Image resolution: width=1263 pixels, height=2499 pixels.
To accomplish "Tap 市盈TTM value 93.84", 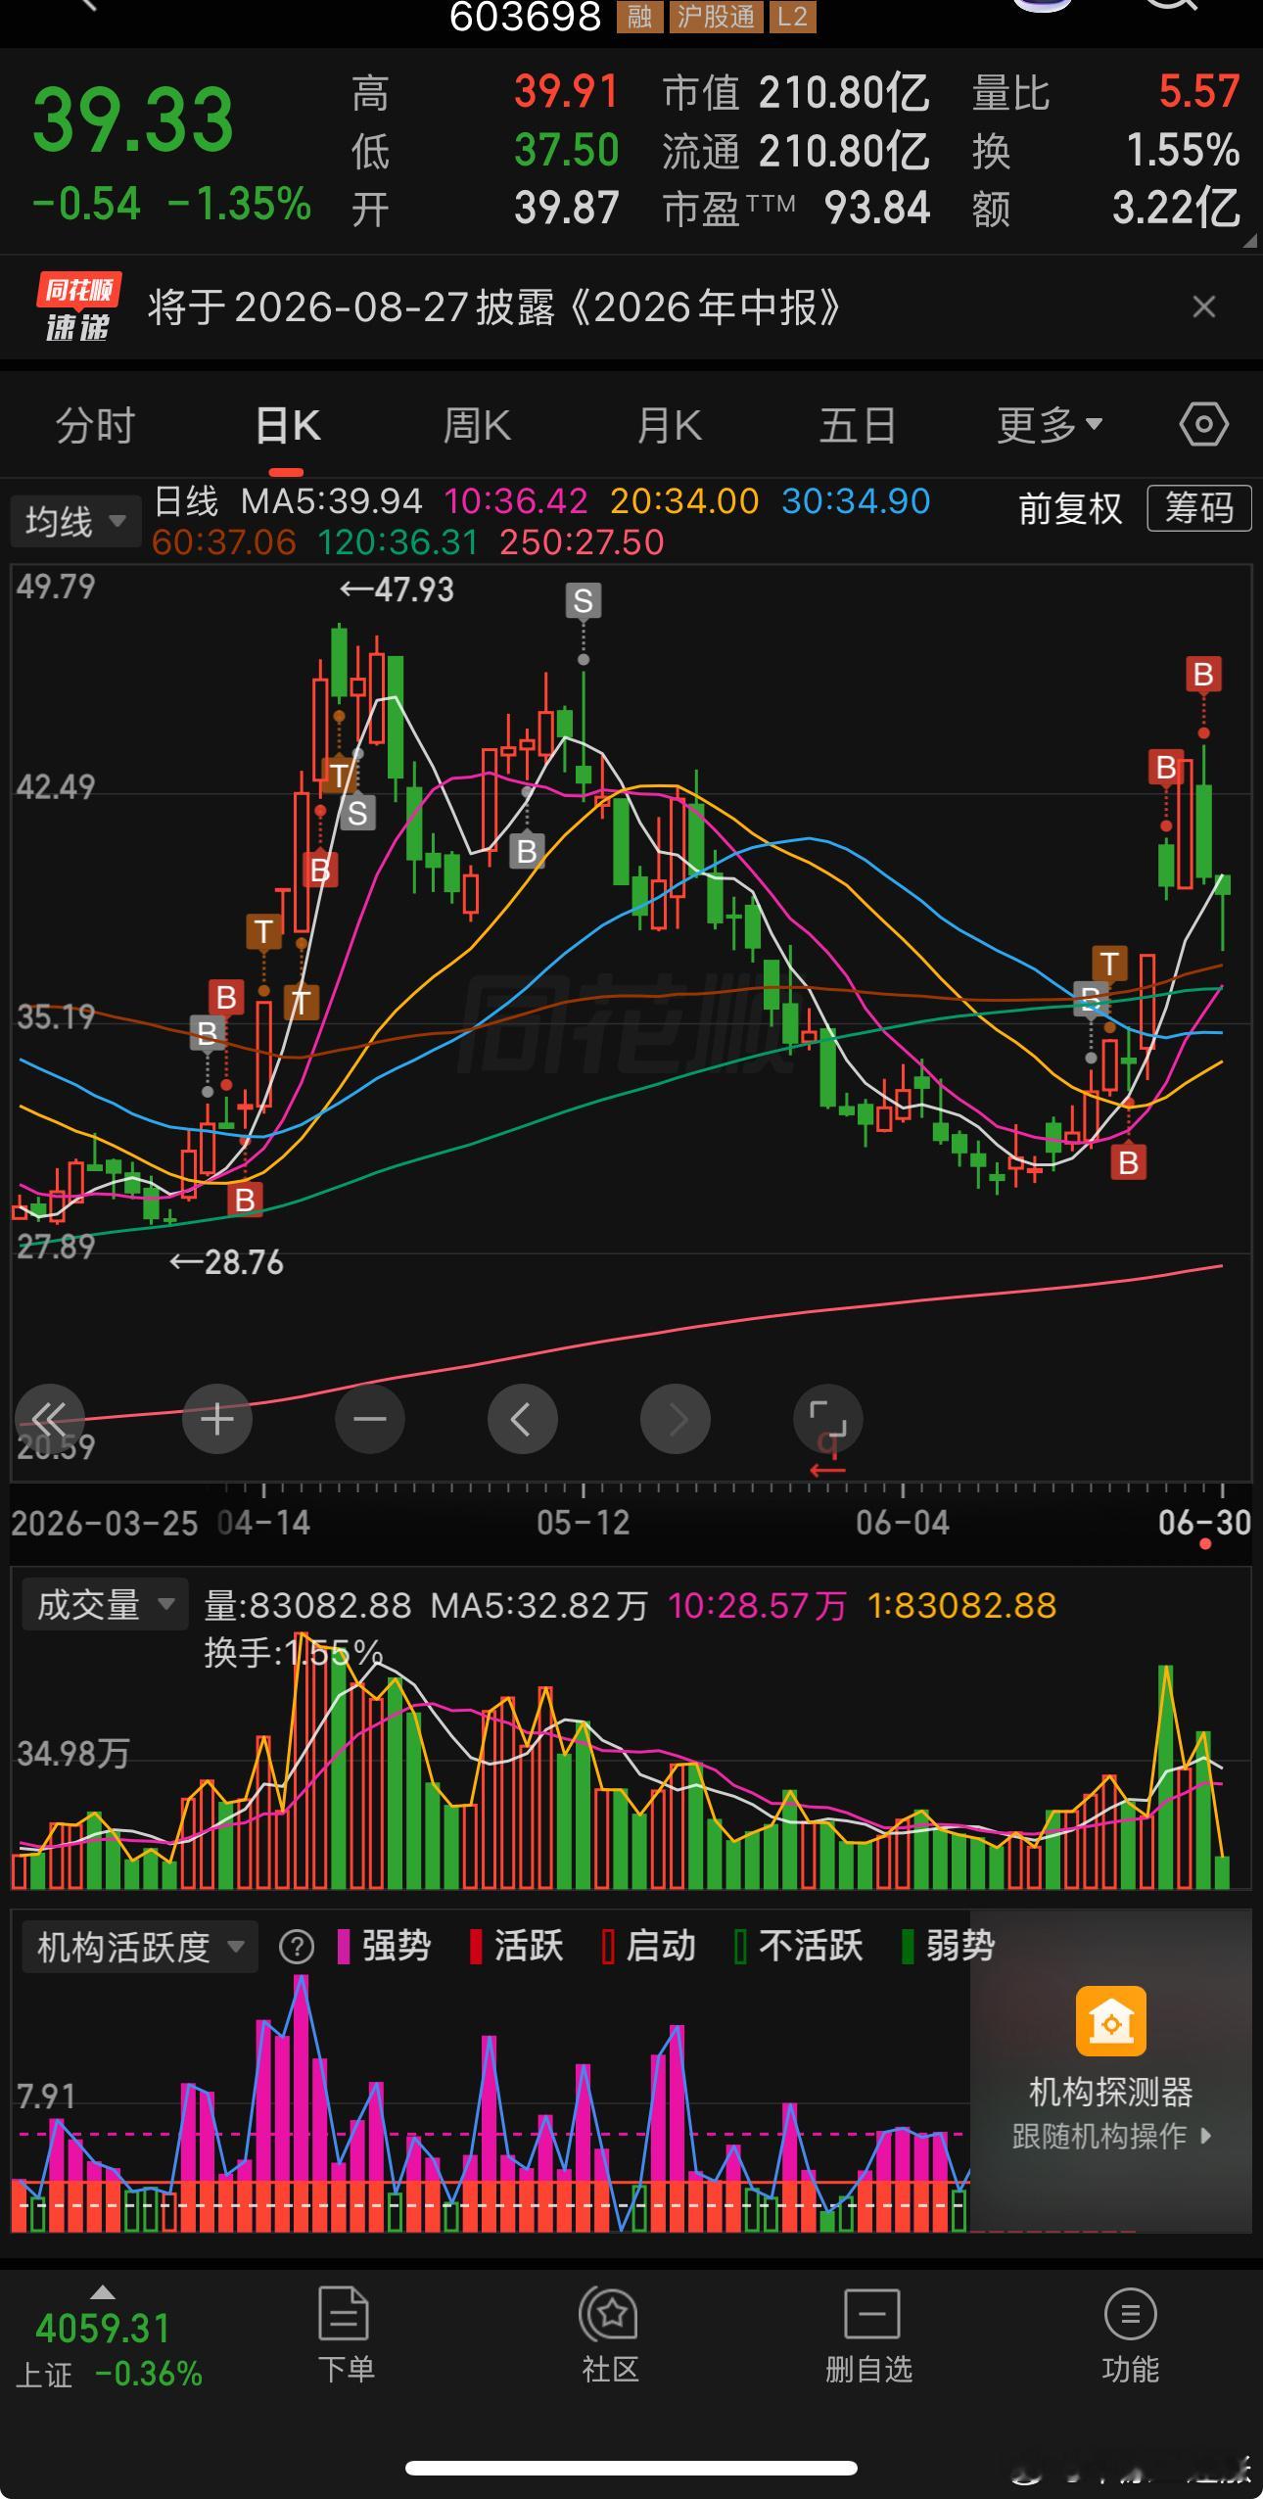I will coord(877,208).
